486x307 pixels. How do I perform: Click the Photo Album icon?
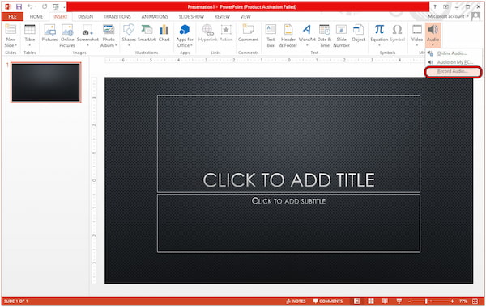(109, 30)
